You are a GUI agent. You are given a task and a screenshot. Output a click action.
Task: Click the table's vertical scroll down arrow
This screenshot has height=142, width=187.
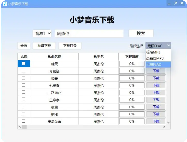pos(169,123)
